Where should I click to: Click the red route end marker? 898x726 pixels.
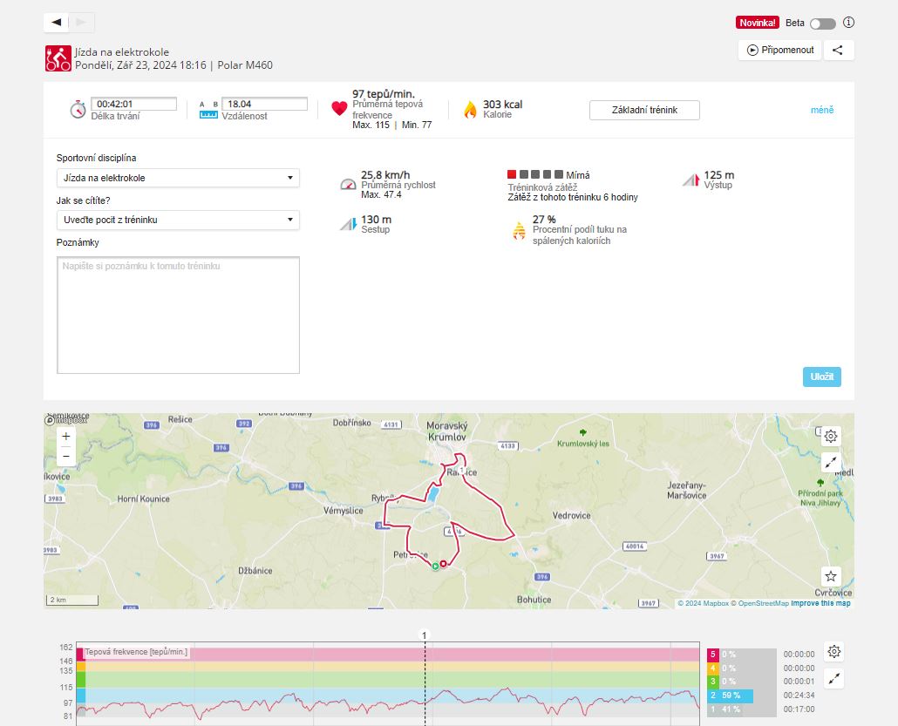coord(443,564)
